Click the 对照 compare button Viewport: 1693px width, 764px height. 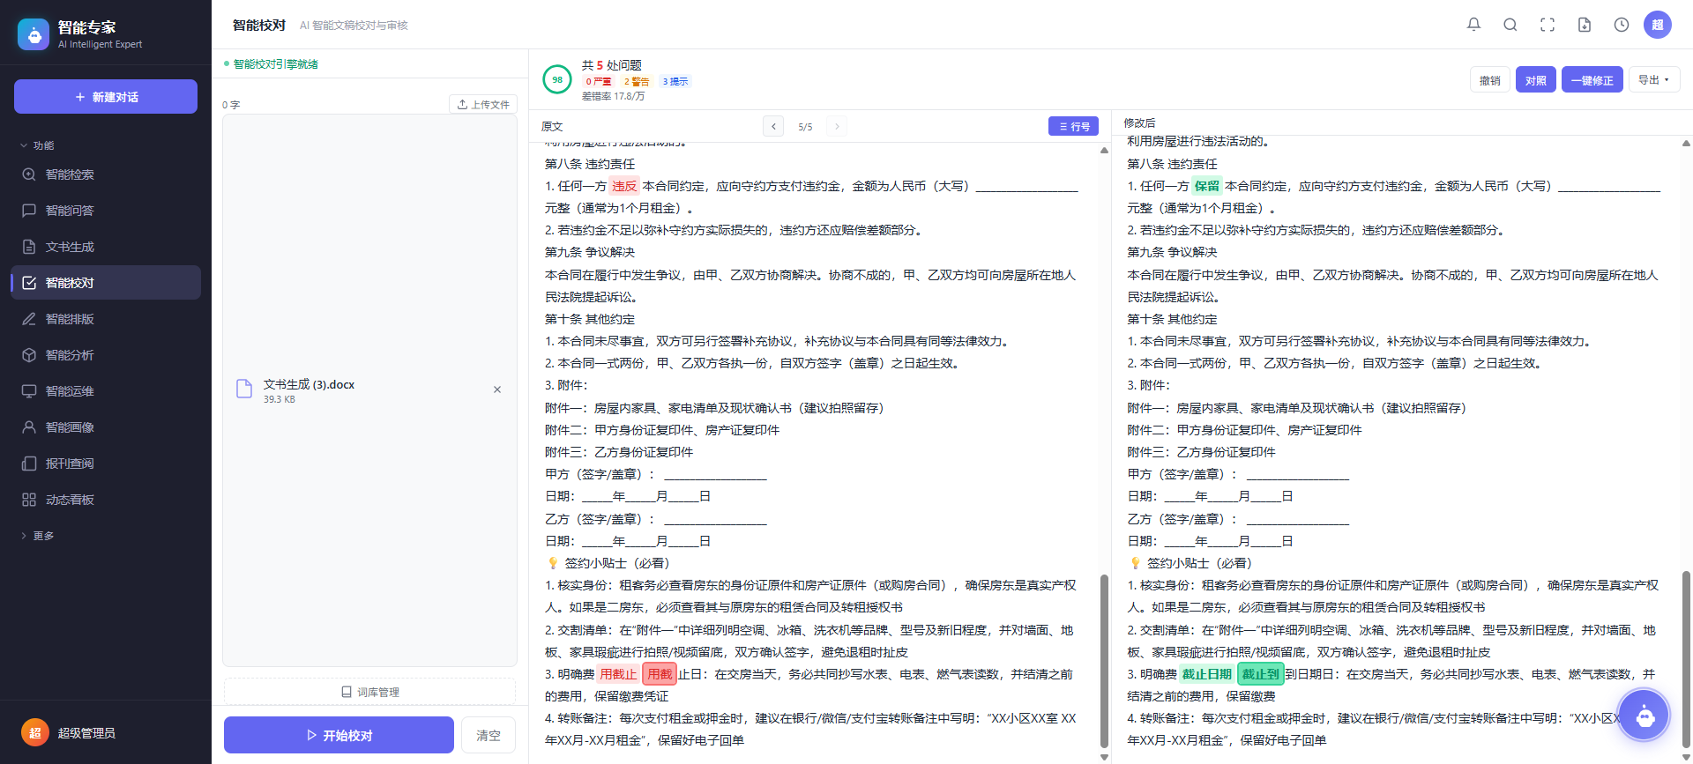[x=1536, y=80]
